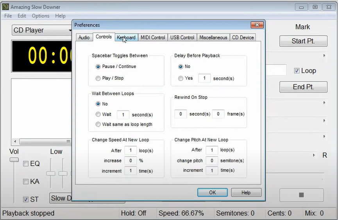Click the 'Cents: 0' status text

pyautogui.click(x=279, y=213)
